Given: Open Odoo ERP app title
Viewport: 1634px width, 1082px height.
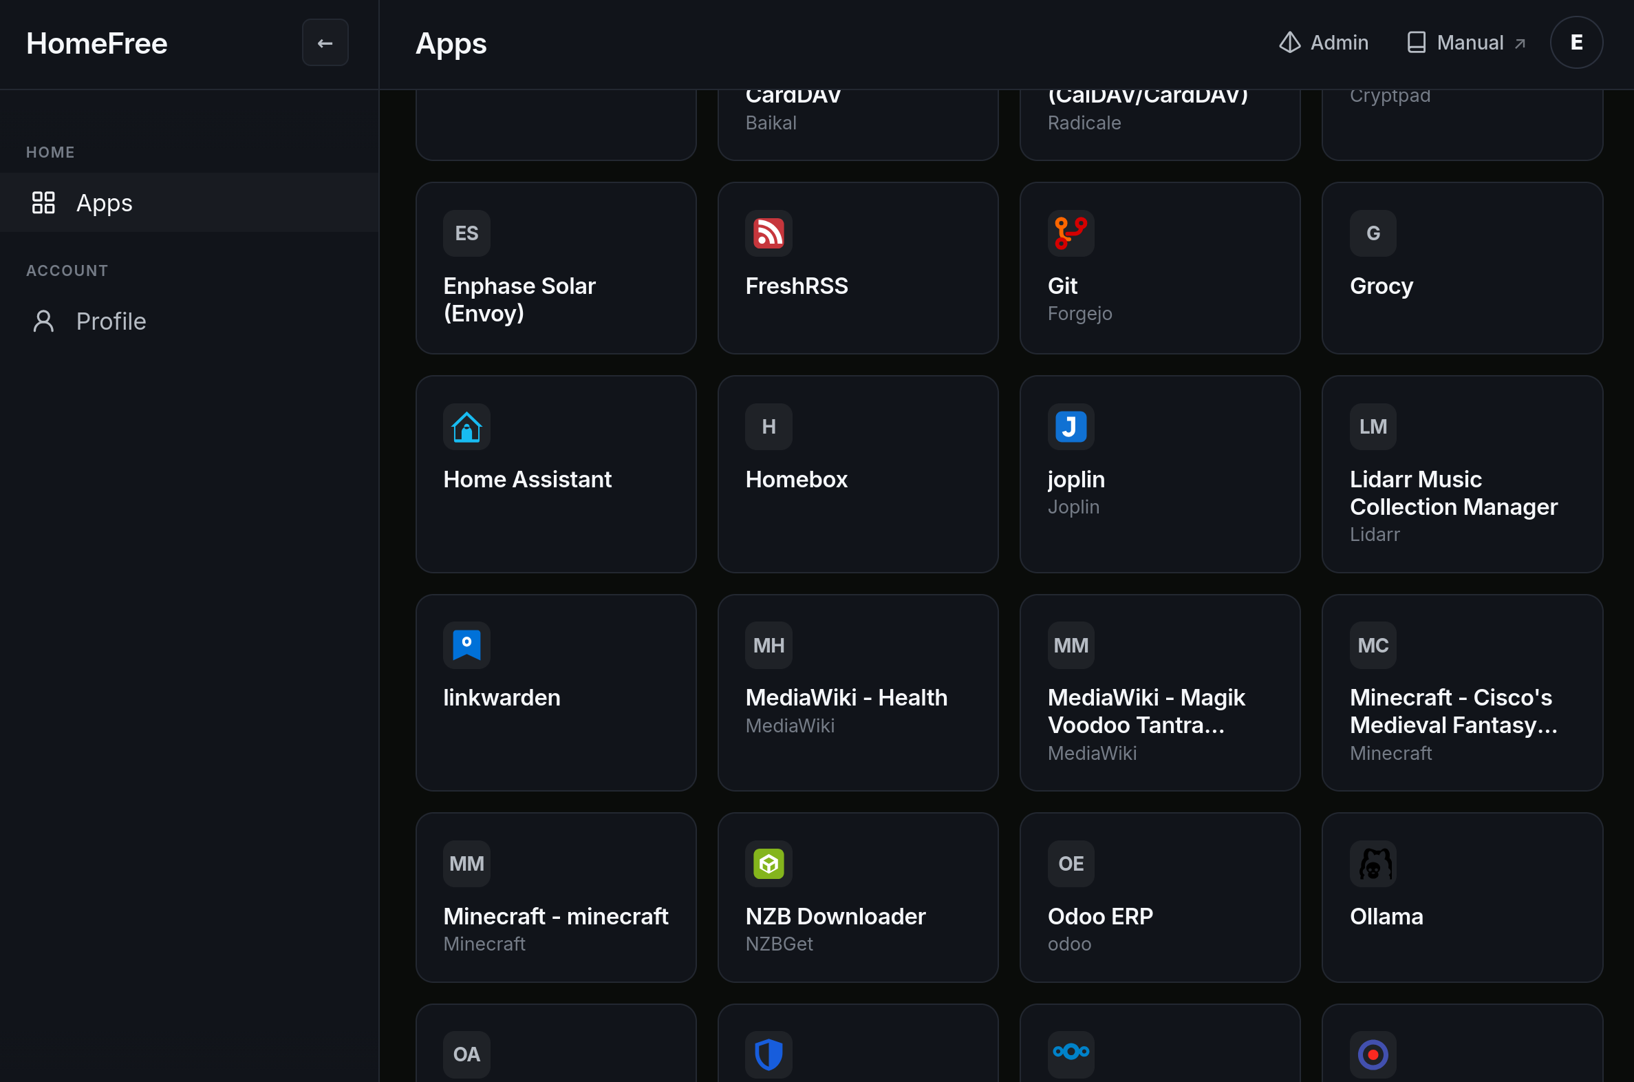Looking at the screenshot, I should (x=1100, y=916).
